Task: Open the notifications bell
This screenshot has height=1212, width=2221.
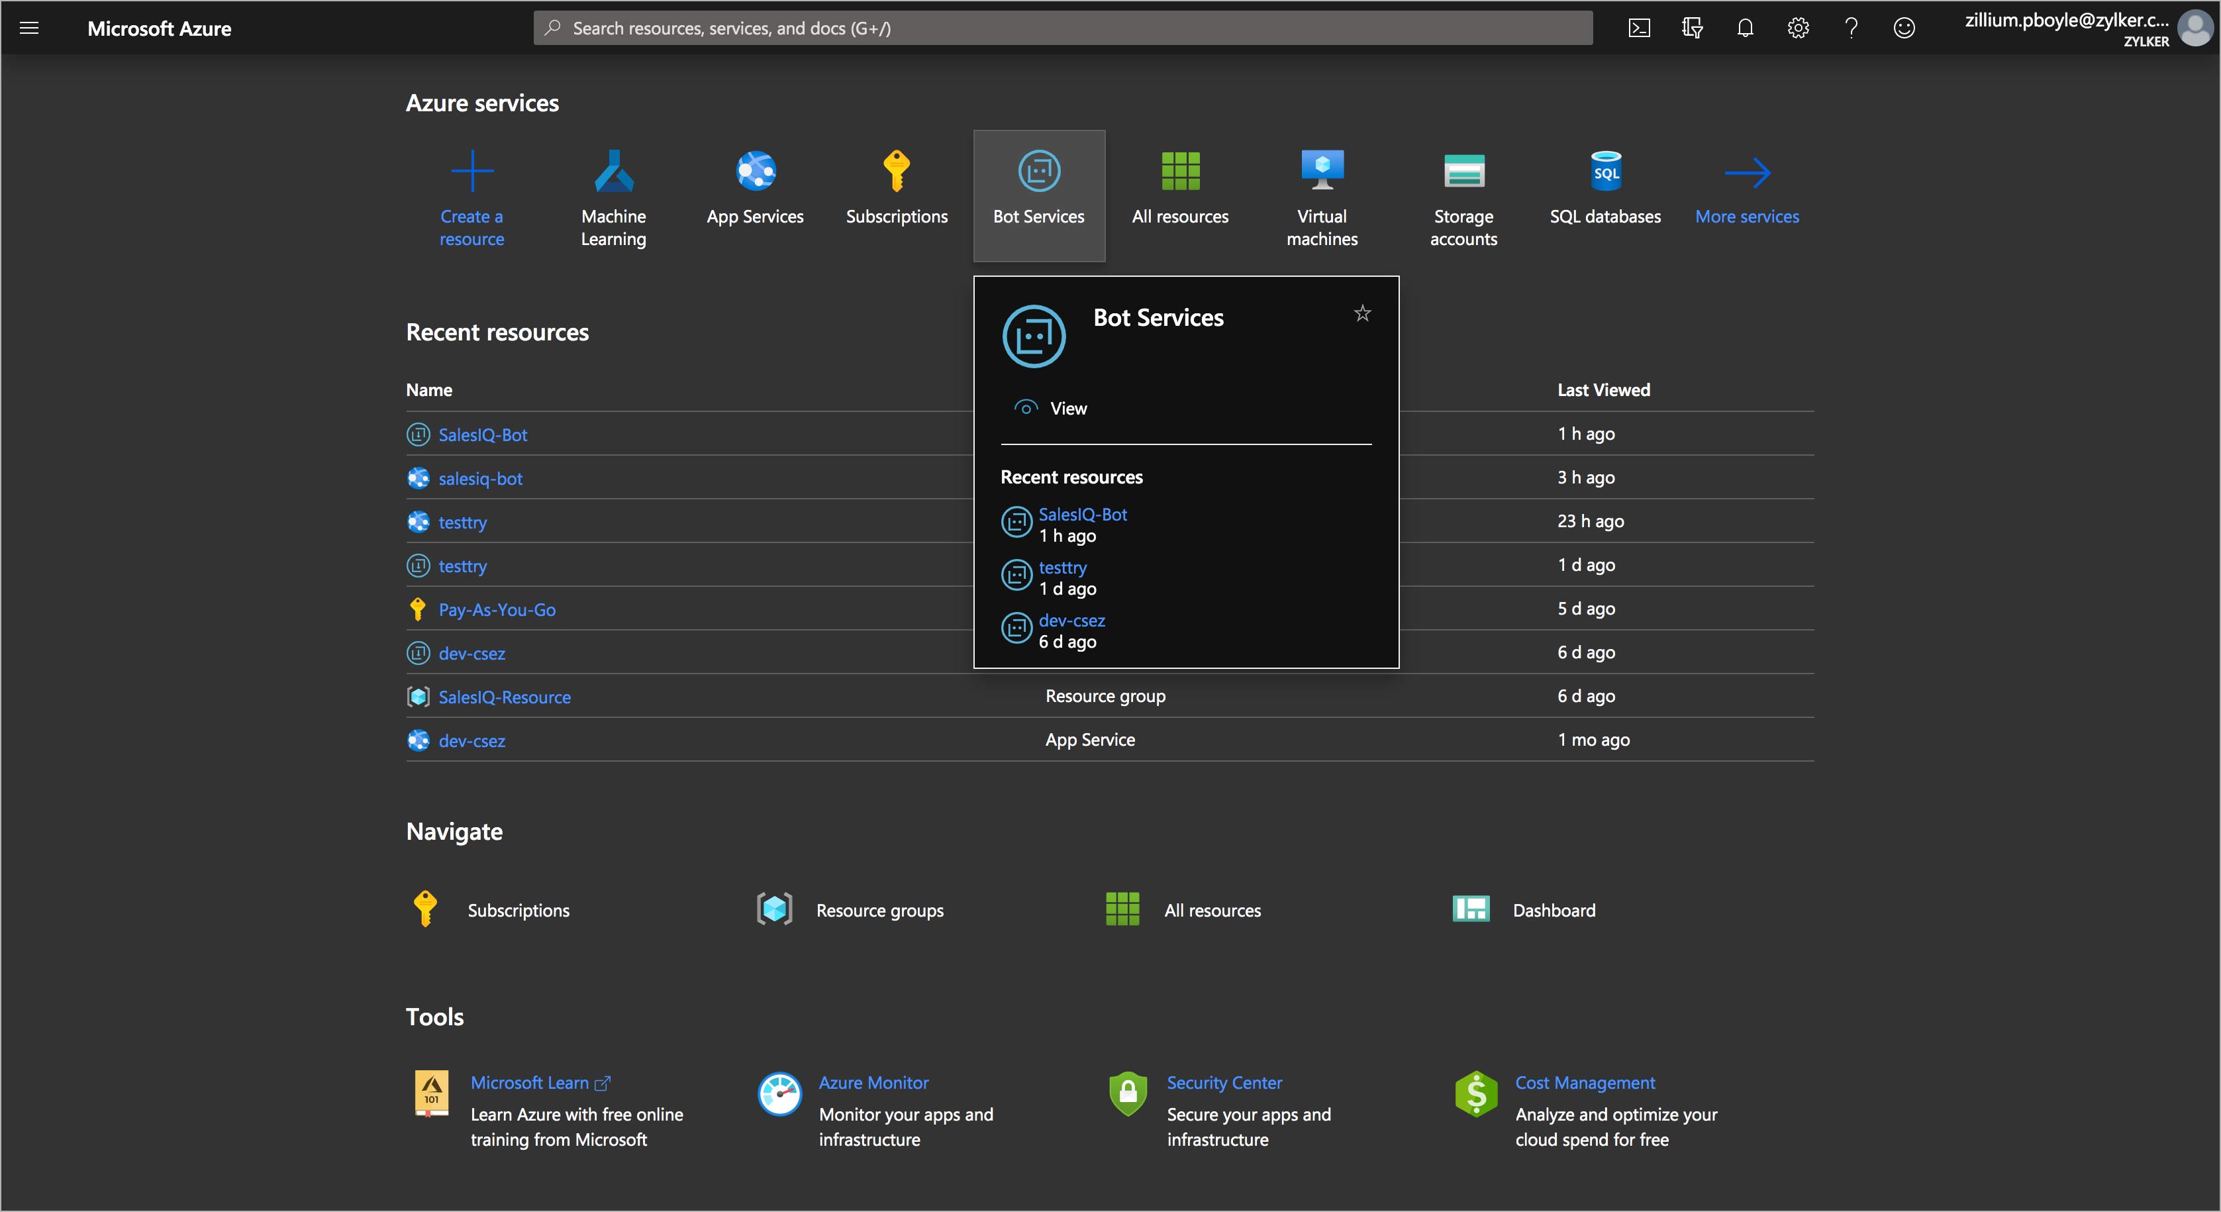Action: (x=1745, y=28)
